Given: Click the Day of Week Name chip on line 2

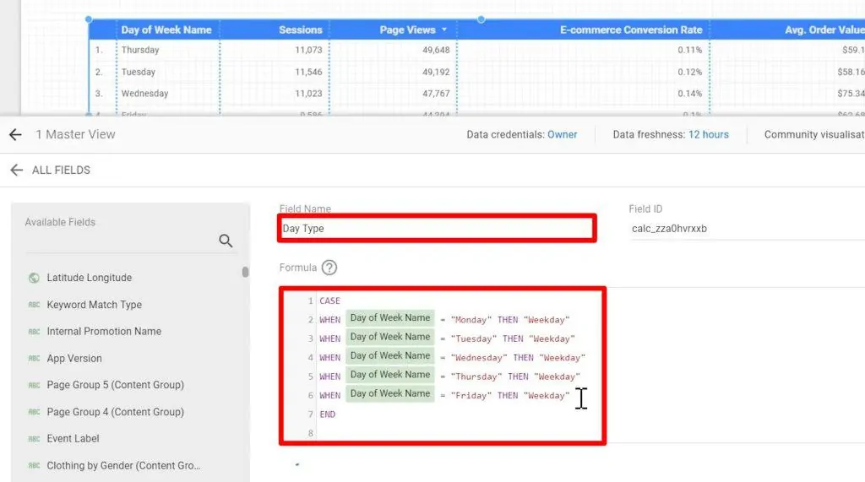Looking at the screenshot, I should [389, 318].
